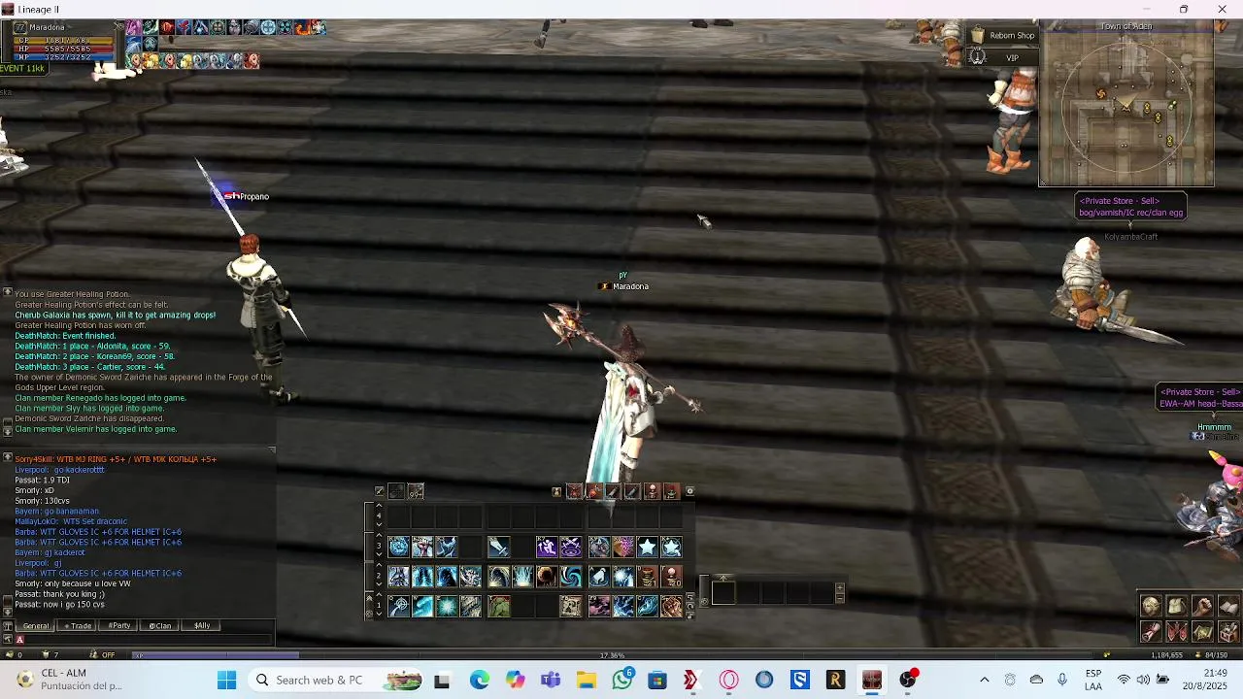Click the chat message input field
The width and height of the screenshot is (1243, 699).
[146, 639]
